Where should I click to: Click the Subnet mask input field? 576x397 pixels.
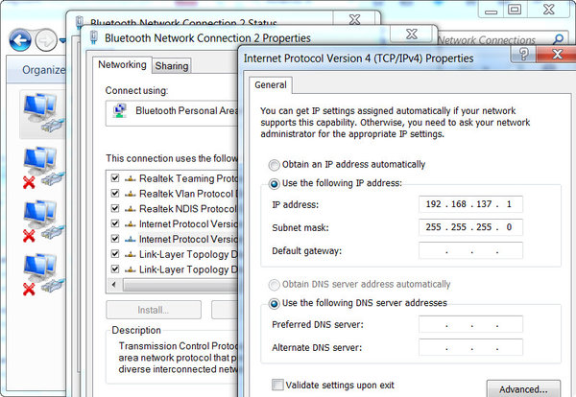tap(470, 227)
